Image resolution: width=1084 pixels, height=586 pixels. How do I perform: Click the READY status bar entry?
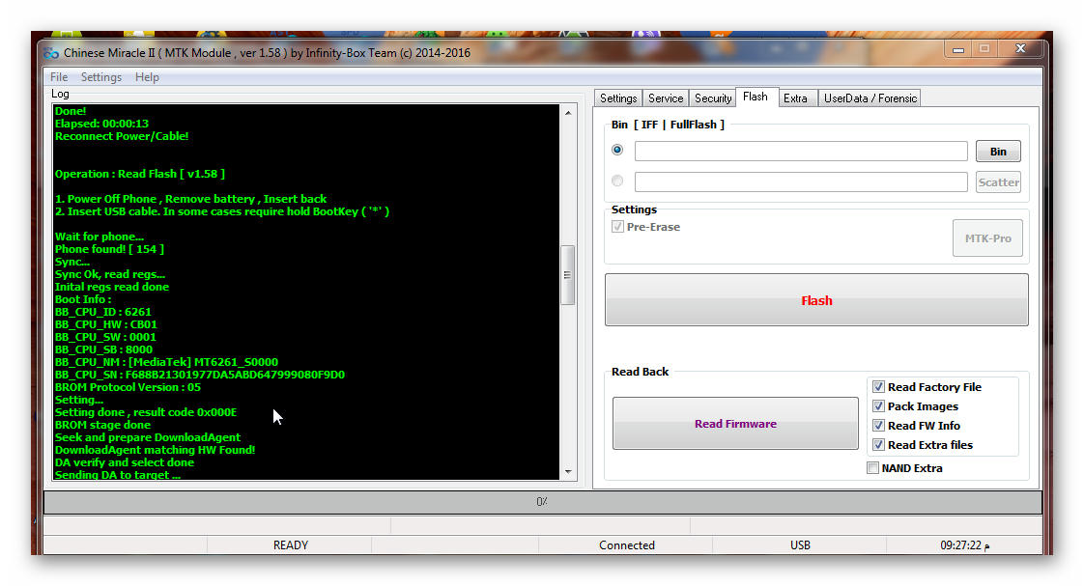(291, 545)
